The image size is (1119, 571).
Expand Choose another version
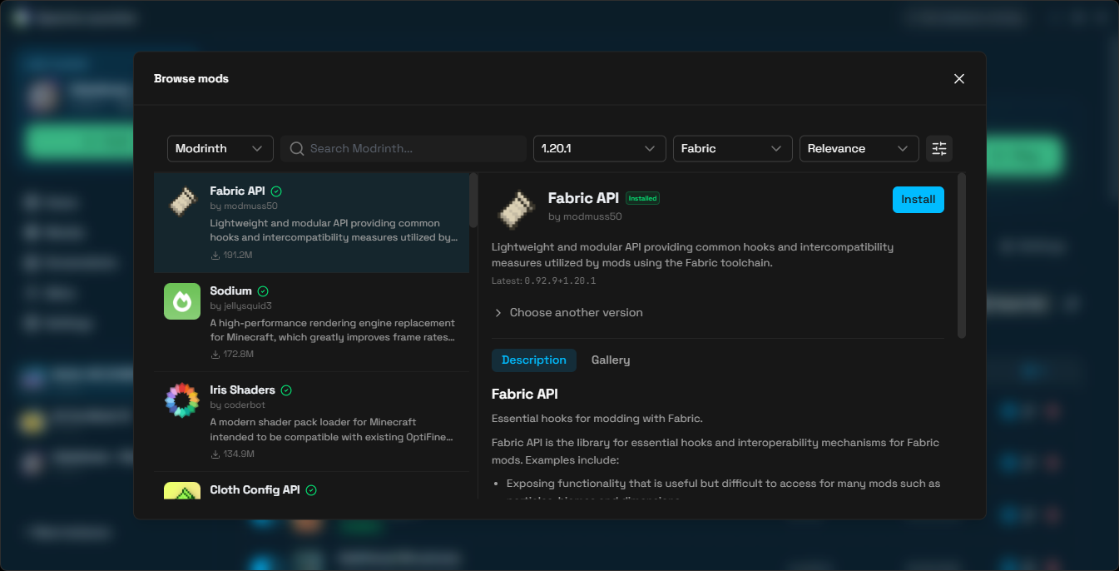coord(568,313)
